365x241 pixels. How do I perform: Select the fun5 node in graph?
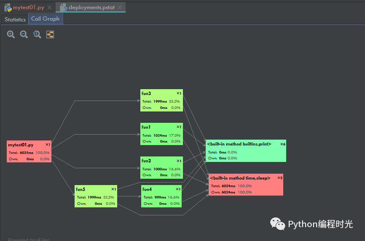96,196
